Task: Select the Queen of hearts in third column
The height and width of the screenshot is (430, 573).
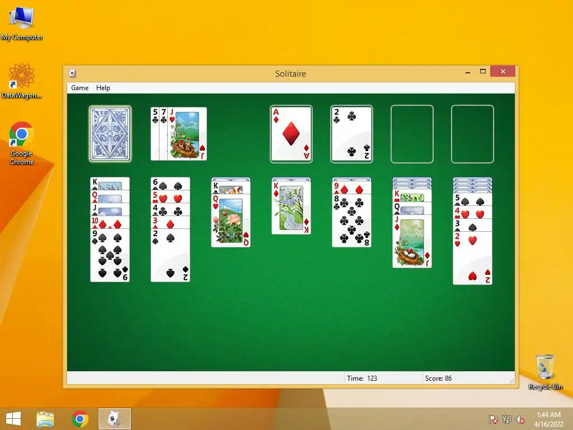Action: [x=231, y=221]
